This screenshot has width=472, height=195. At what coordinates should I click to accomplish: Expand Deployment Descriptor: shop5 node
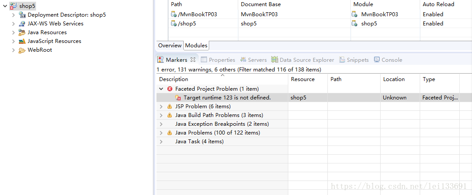tap(14, 15)
